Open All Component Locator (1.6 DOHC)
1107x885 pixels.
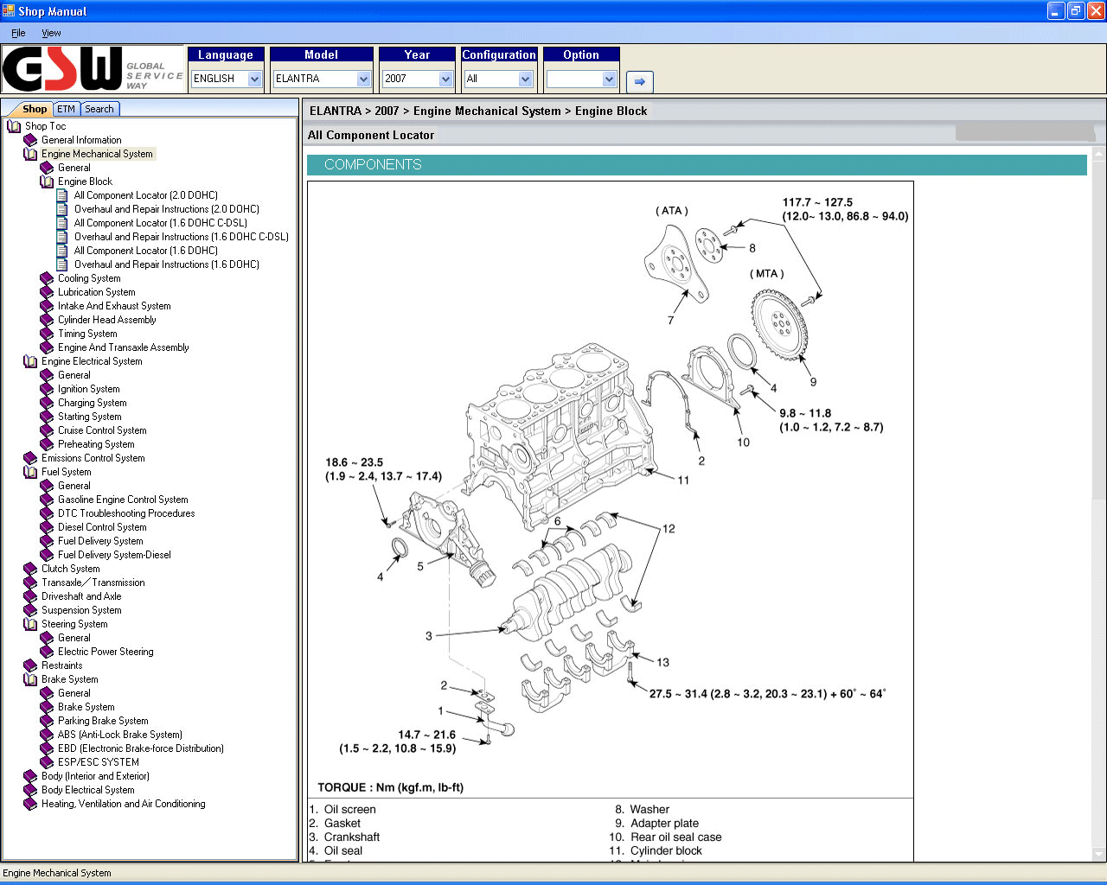click(x=146, y=251)
